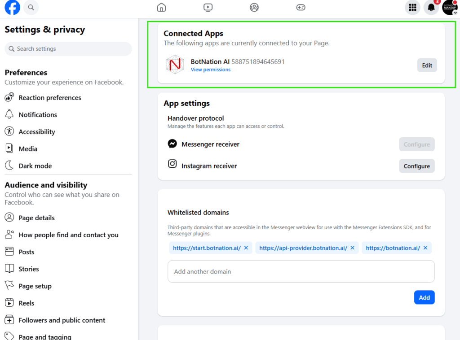Remove api-provider.botnation.ai domain

click(x=353, y=248)
